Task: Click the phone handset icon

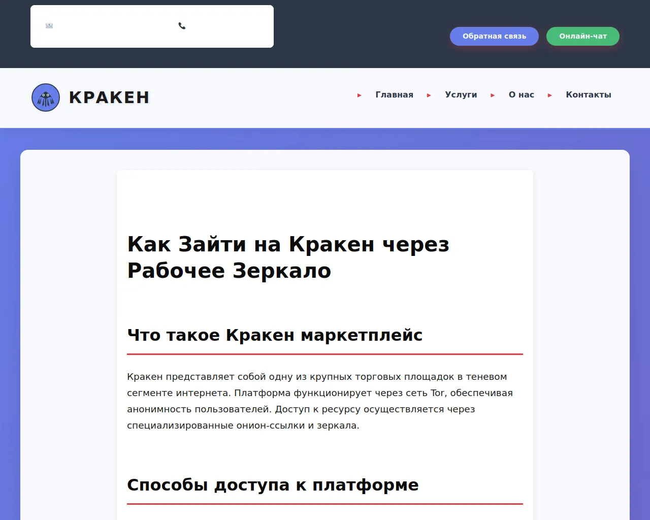Action: (182, 26)
